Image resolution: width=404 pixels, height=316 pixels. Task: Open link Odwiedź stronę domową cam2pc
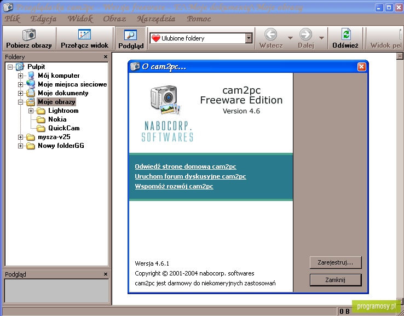[x=186, y=166]
